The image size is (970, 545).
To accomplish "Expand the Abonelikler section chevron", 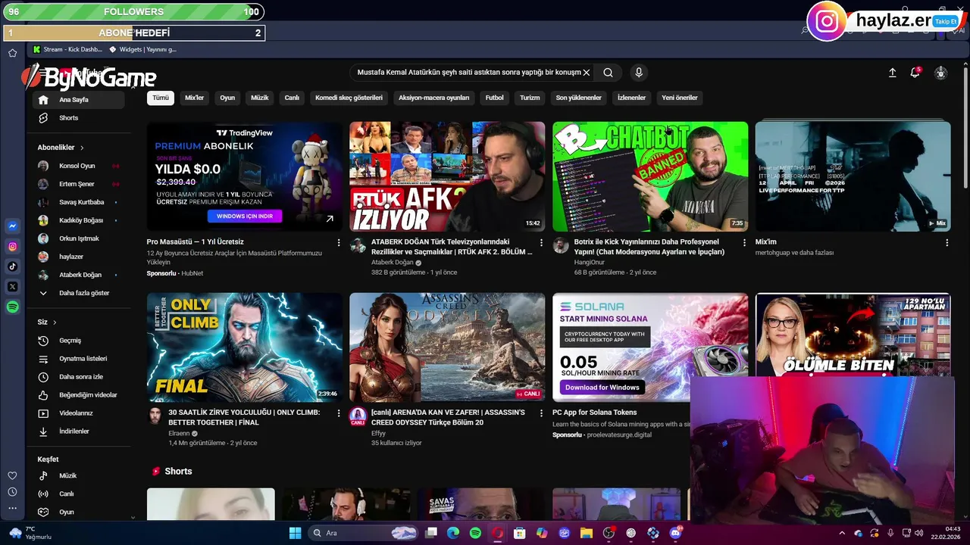I will point(82,148).
